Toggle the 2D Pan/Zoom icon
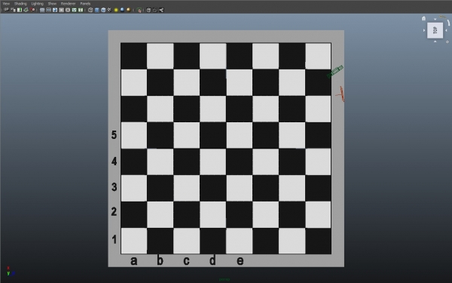Screen dimensions: 452x283 pyautogui.click(x=32, y=10)
